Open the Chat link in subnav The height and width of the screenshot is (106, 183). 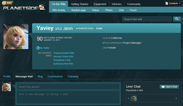click(121, 10)
